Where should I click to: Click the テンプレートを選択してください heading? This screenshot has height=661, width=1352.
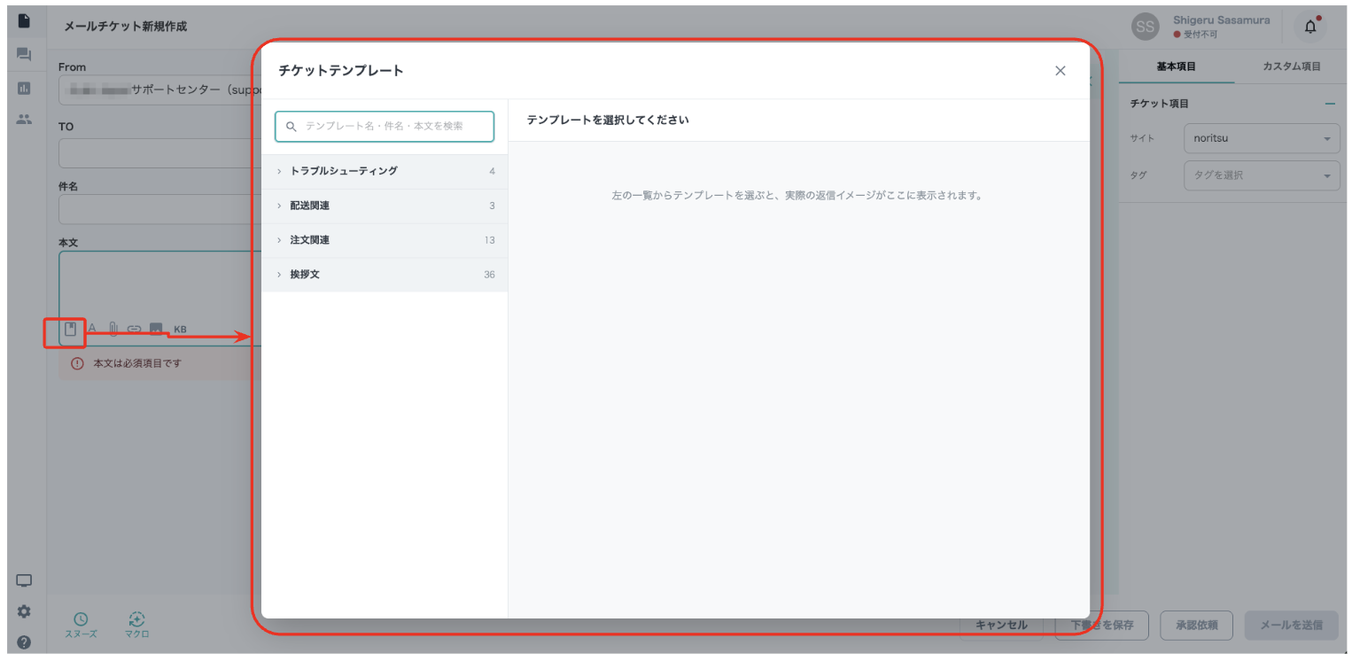[608, 120]
